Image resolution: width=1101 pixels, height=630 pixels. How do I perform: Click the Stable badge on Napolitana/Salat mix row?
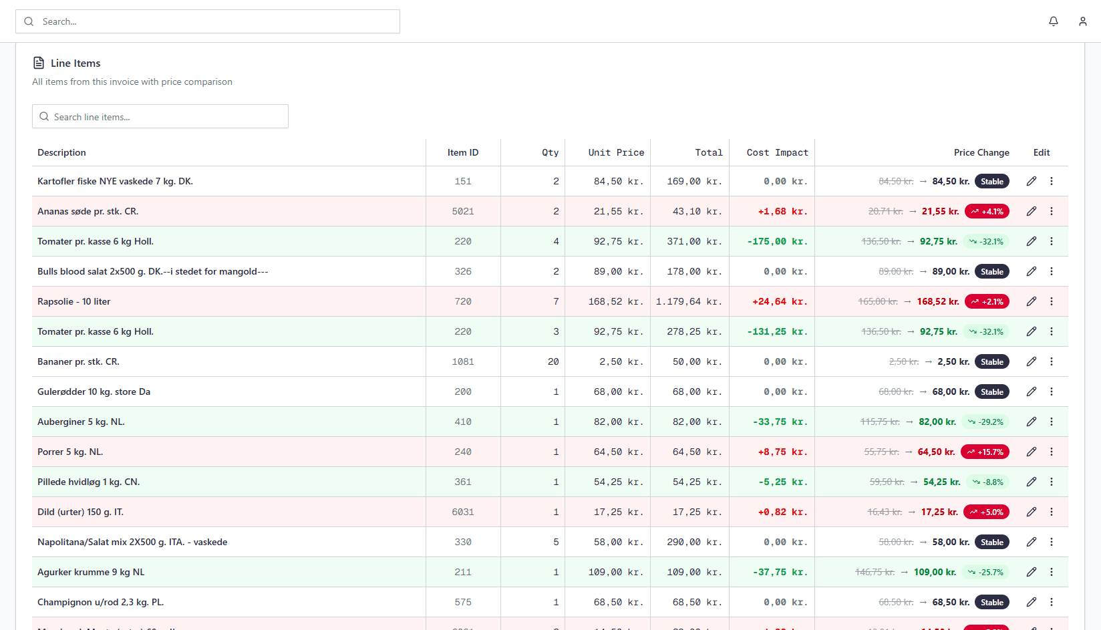[991, 542]
